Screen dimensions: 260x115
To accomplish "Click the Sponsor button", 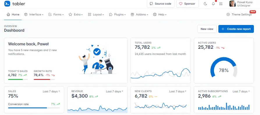I will [x=187, y=4].
